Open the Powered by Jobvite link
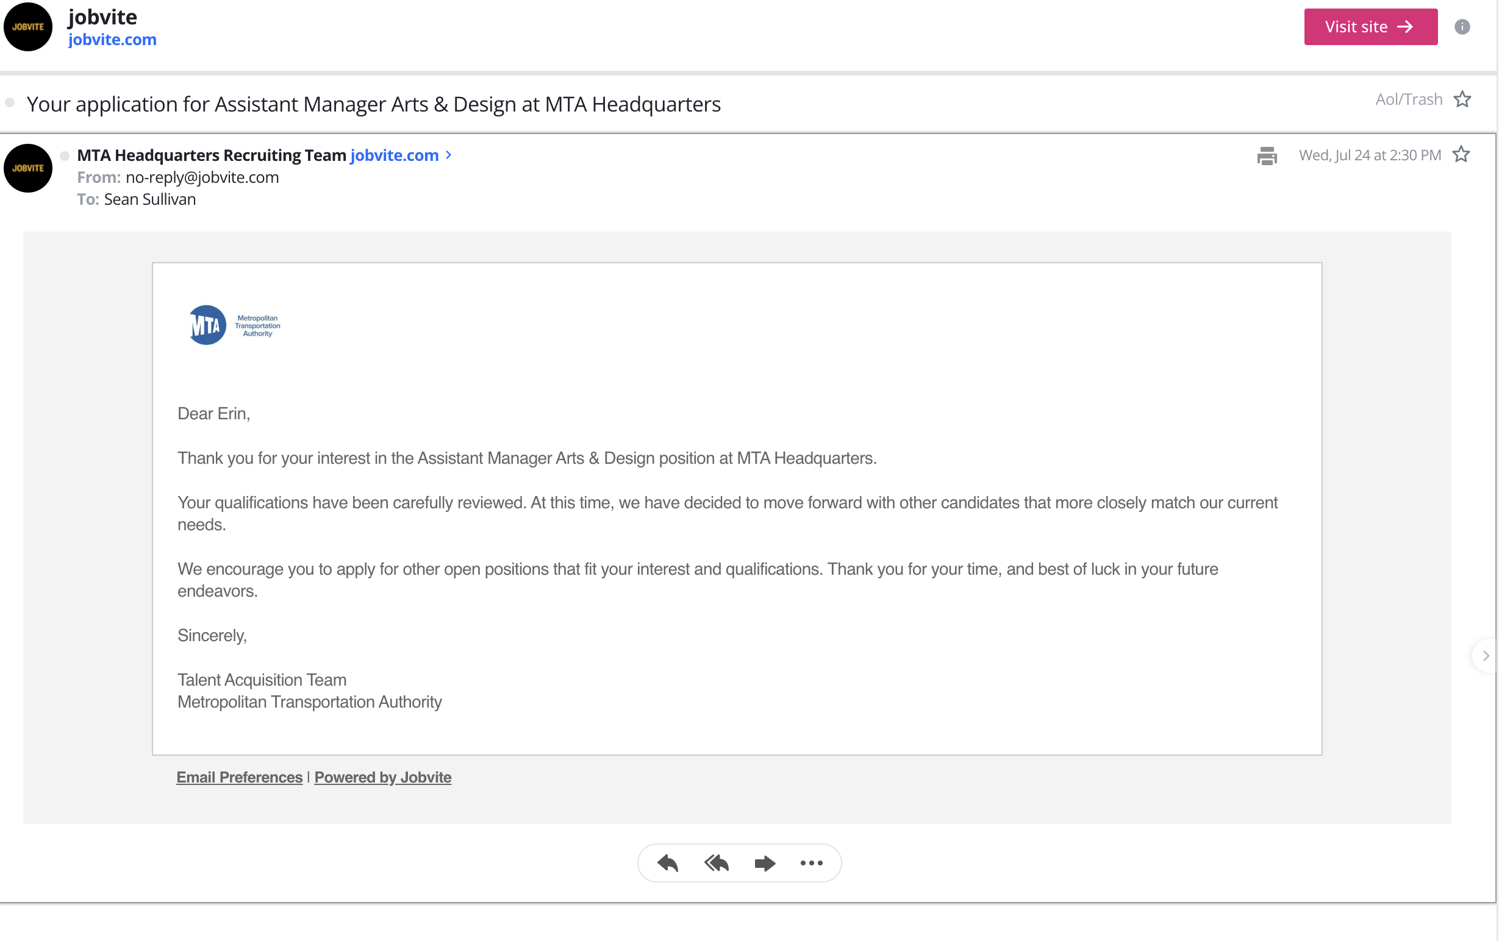Image resolution: width=1499 pixels, height=941 pixels. click(382, 777)
